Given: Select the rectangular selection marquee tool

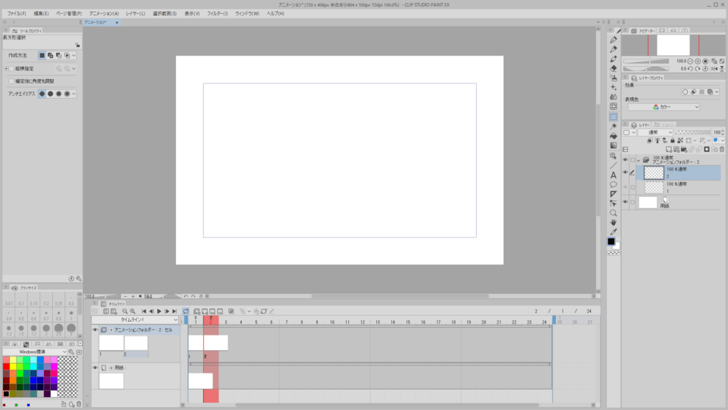Looking at the screenshot, I should pos(613,117).
